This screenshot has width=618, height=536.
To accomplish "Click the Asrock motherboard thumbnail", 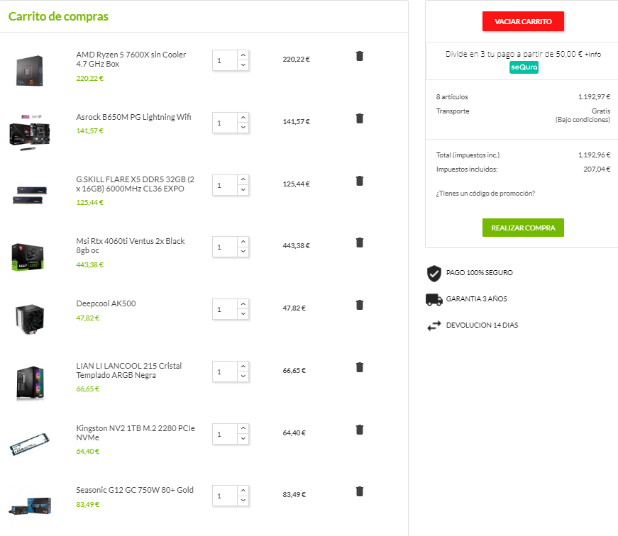I will pyautogui.click(x=30, y=133).
